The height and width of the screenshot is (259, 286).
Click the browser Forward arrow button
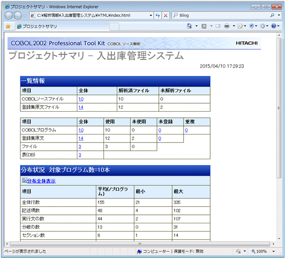pyautogui.click(x=18, y=16)
